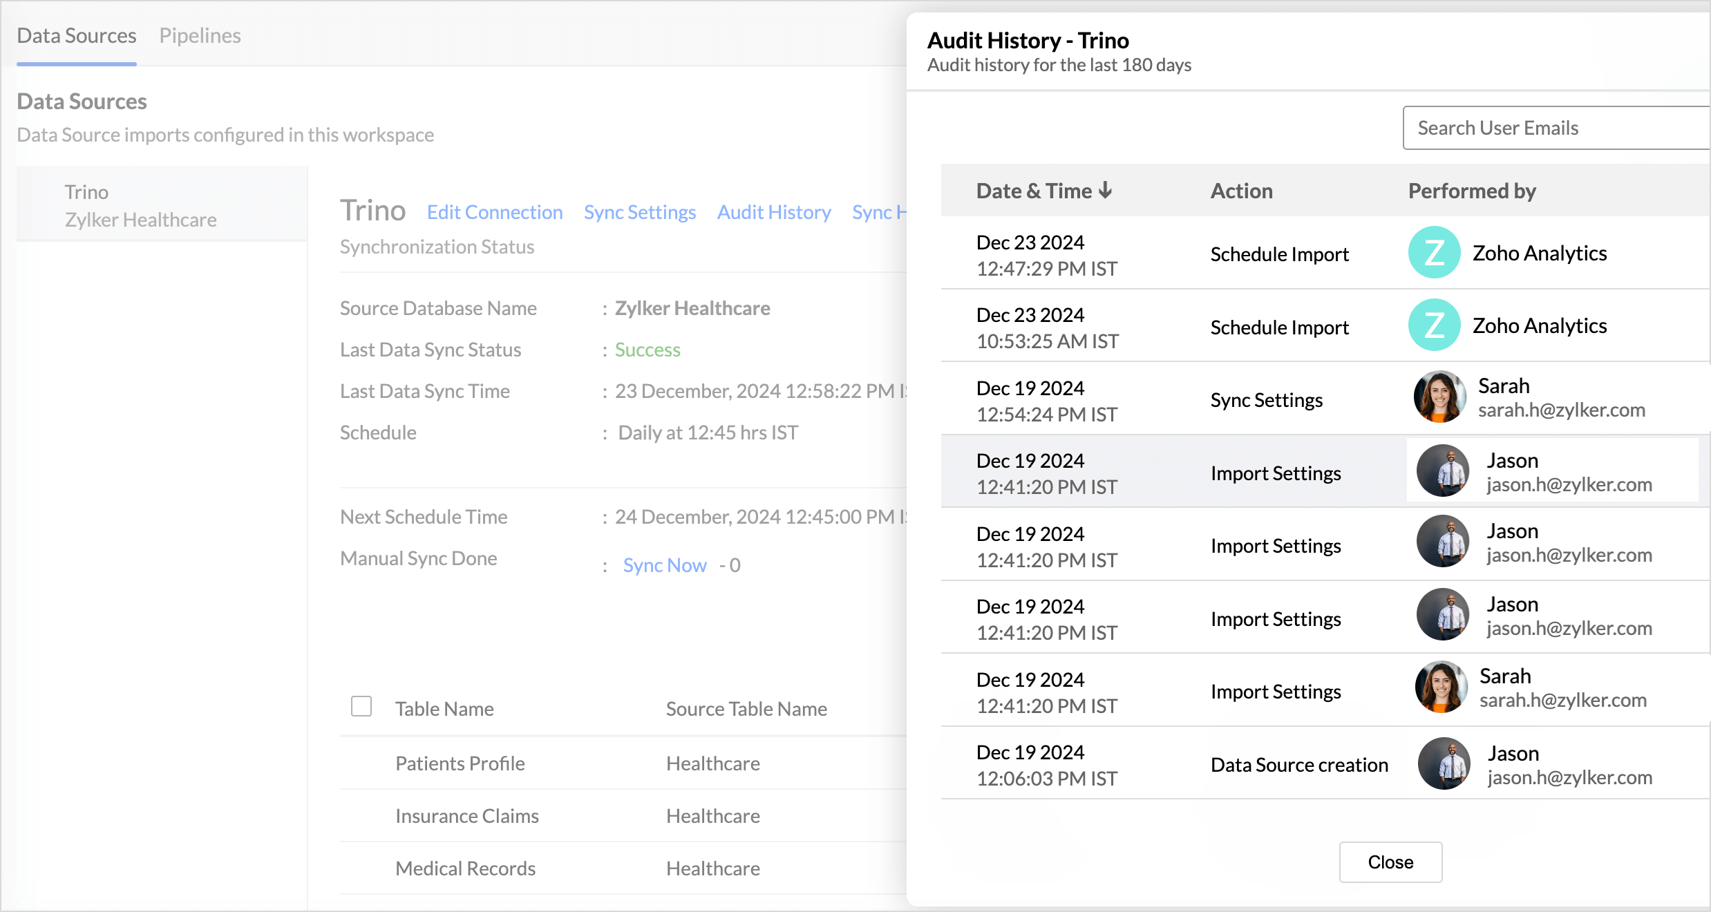This screenshot has height=912, width=1711.
Task: Click the Success sync status value
Action: click(x=647, y=350)
